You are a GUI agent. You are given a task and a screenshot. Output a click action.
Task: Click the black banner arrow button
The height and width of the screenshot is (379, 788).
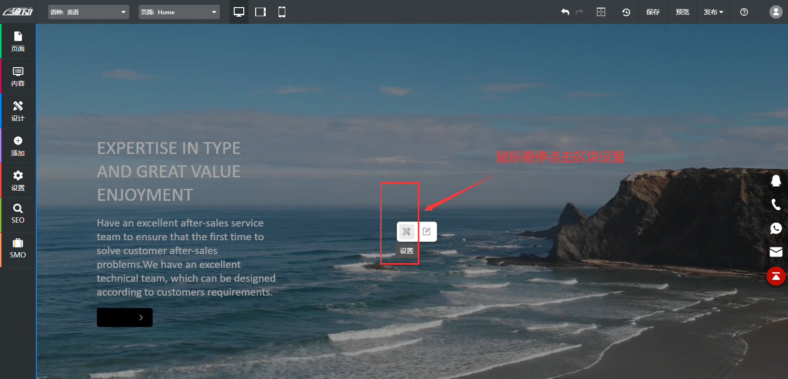click(124, 318)
